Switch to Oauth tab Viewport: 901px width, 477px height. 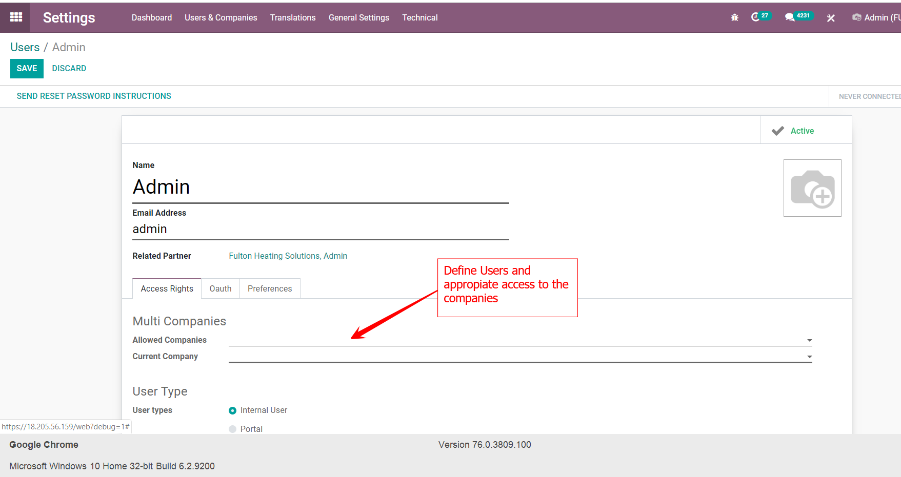pyautogui.click(x=221, y=288)
